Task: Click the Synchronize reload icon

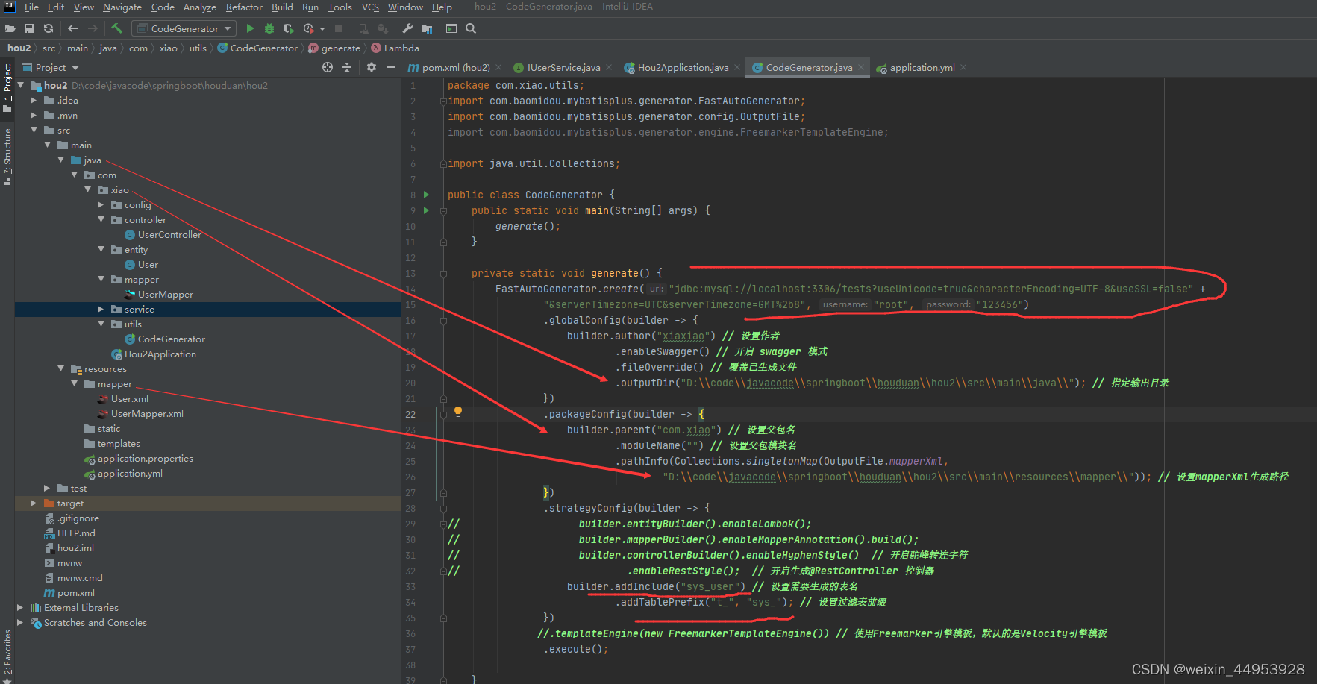Action: 49,28
